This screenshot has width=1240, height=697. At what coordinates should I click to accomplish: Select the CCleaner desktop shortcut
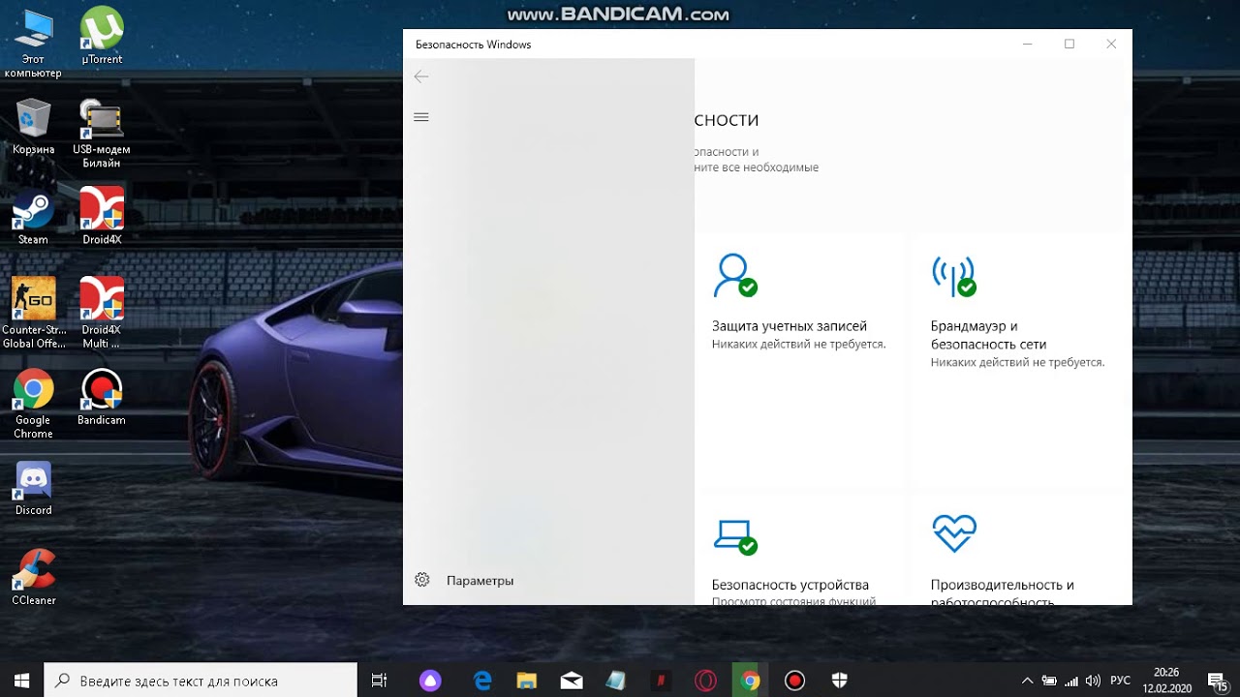[33, 577]
